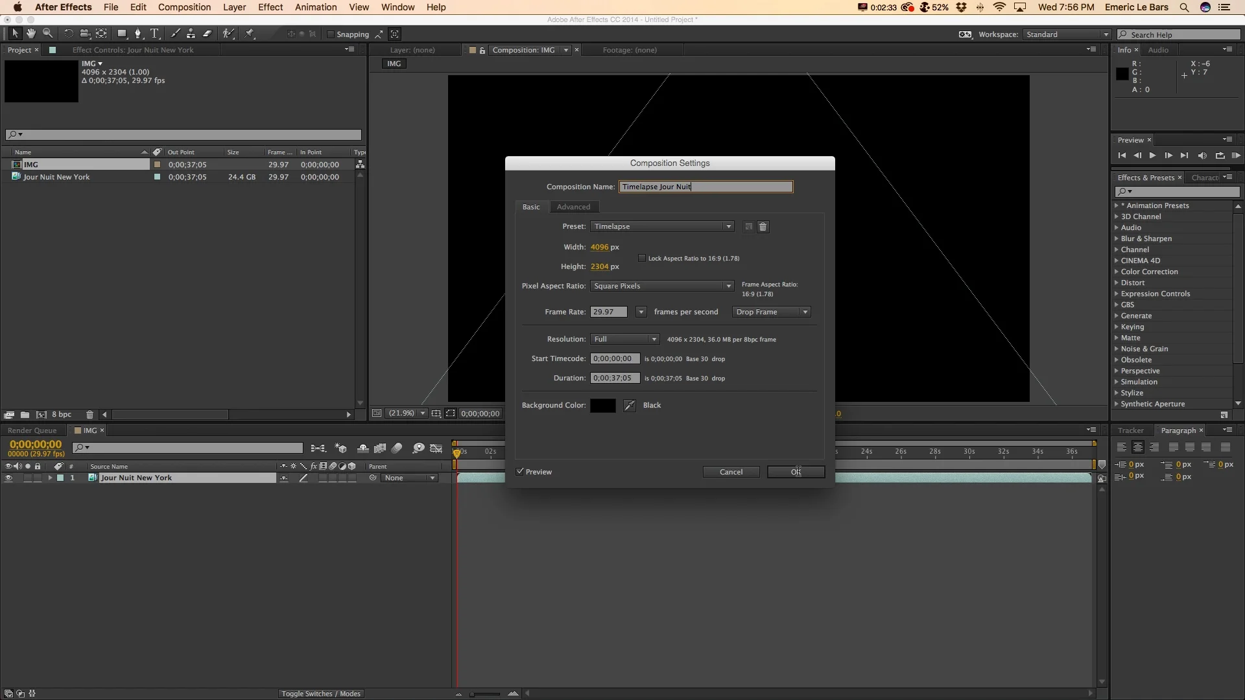
Task: Uncheck the Preview checkbox in dialog
Action: click(519, 472)
